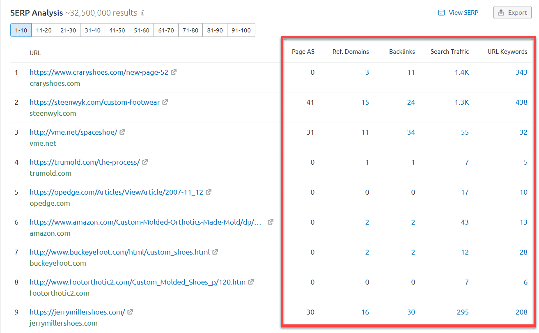The image size is (539, 333).
Task: Click the green opedge.com domain text
Action: [50, 203]
